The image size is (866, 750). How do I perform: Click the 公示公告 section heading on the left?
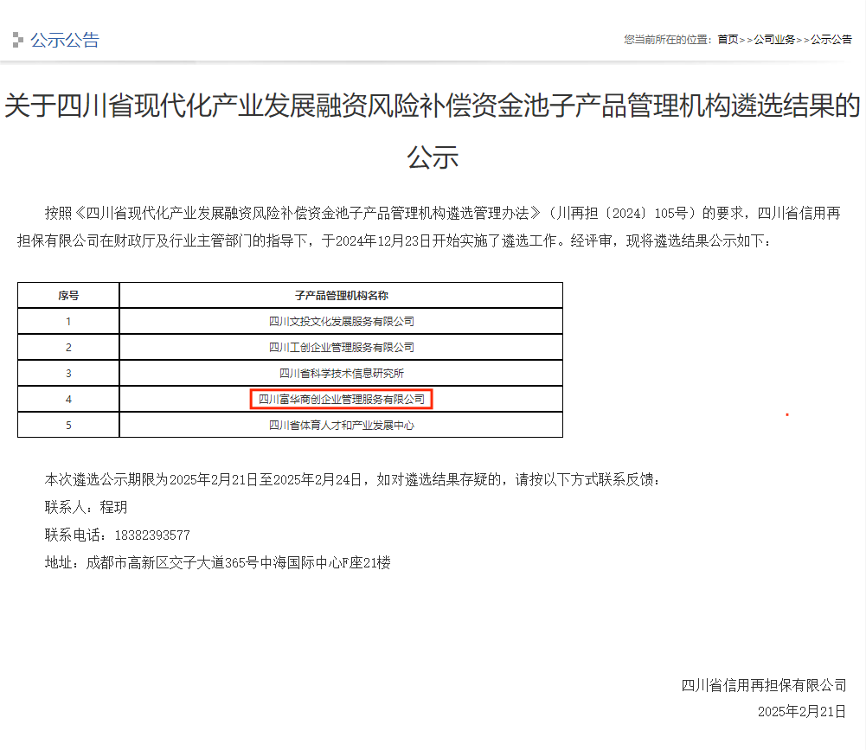(x=65, y=41)
